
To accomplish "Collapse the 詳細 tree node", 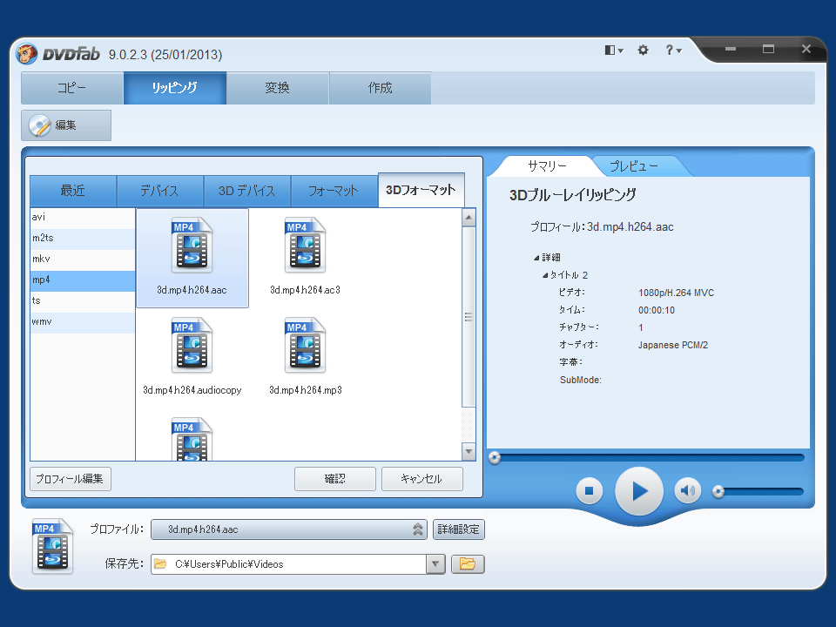I will (x=536, y=258).
